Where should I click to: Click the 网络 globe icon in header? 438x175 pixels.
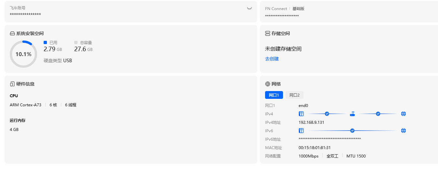coord(268,84)
